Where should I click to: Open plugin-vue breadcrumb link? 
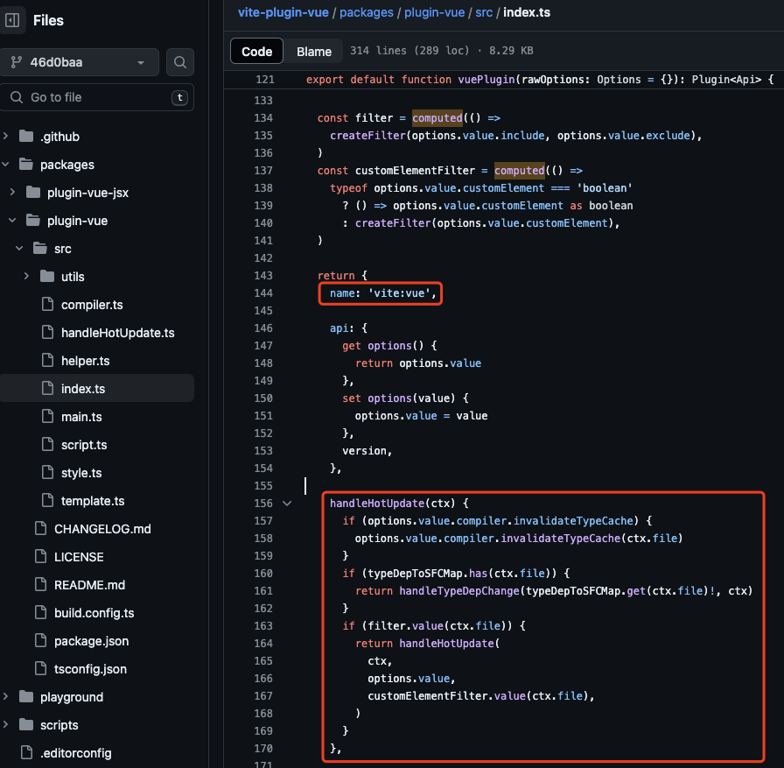click(435, 12)
